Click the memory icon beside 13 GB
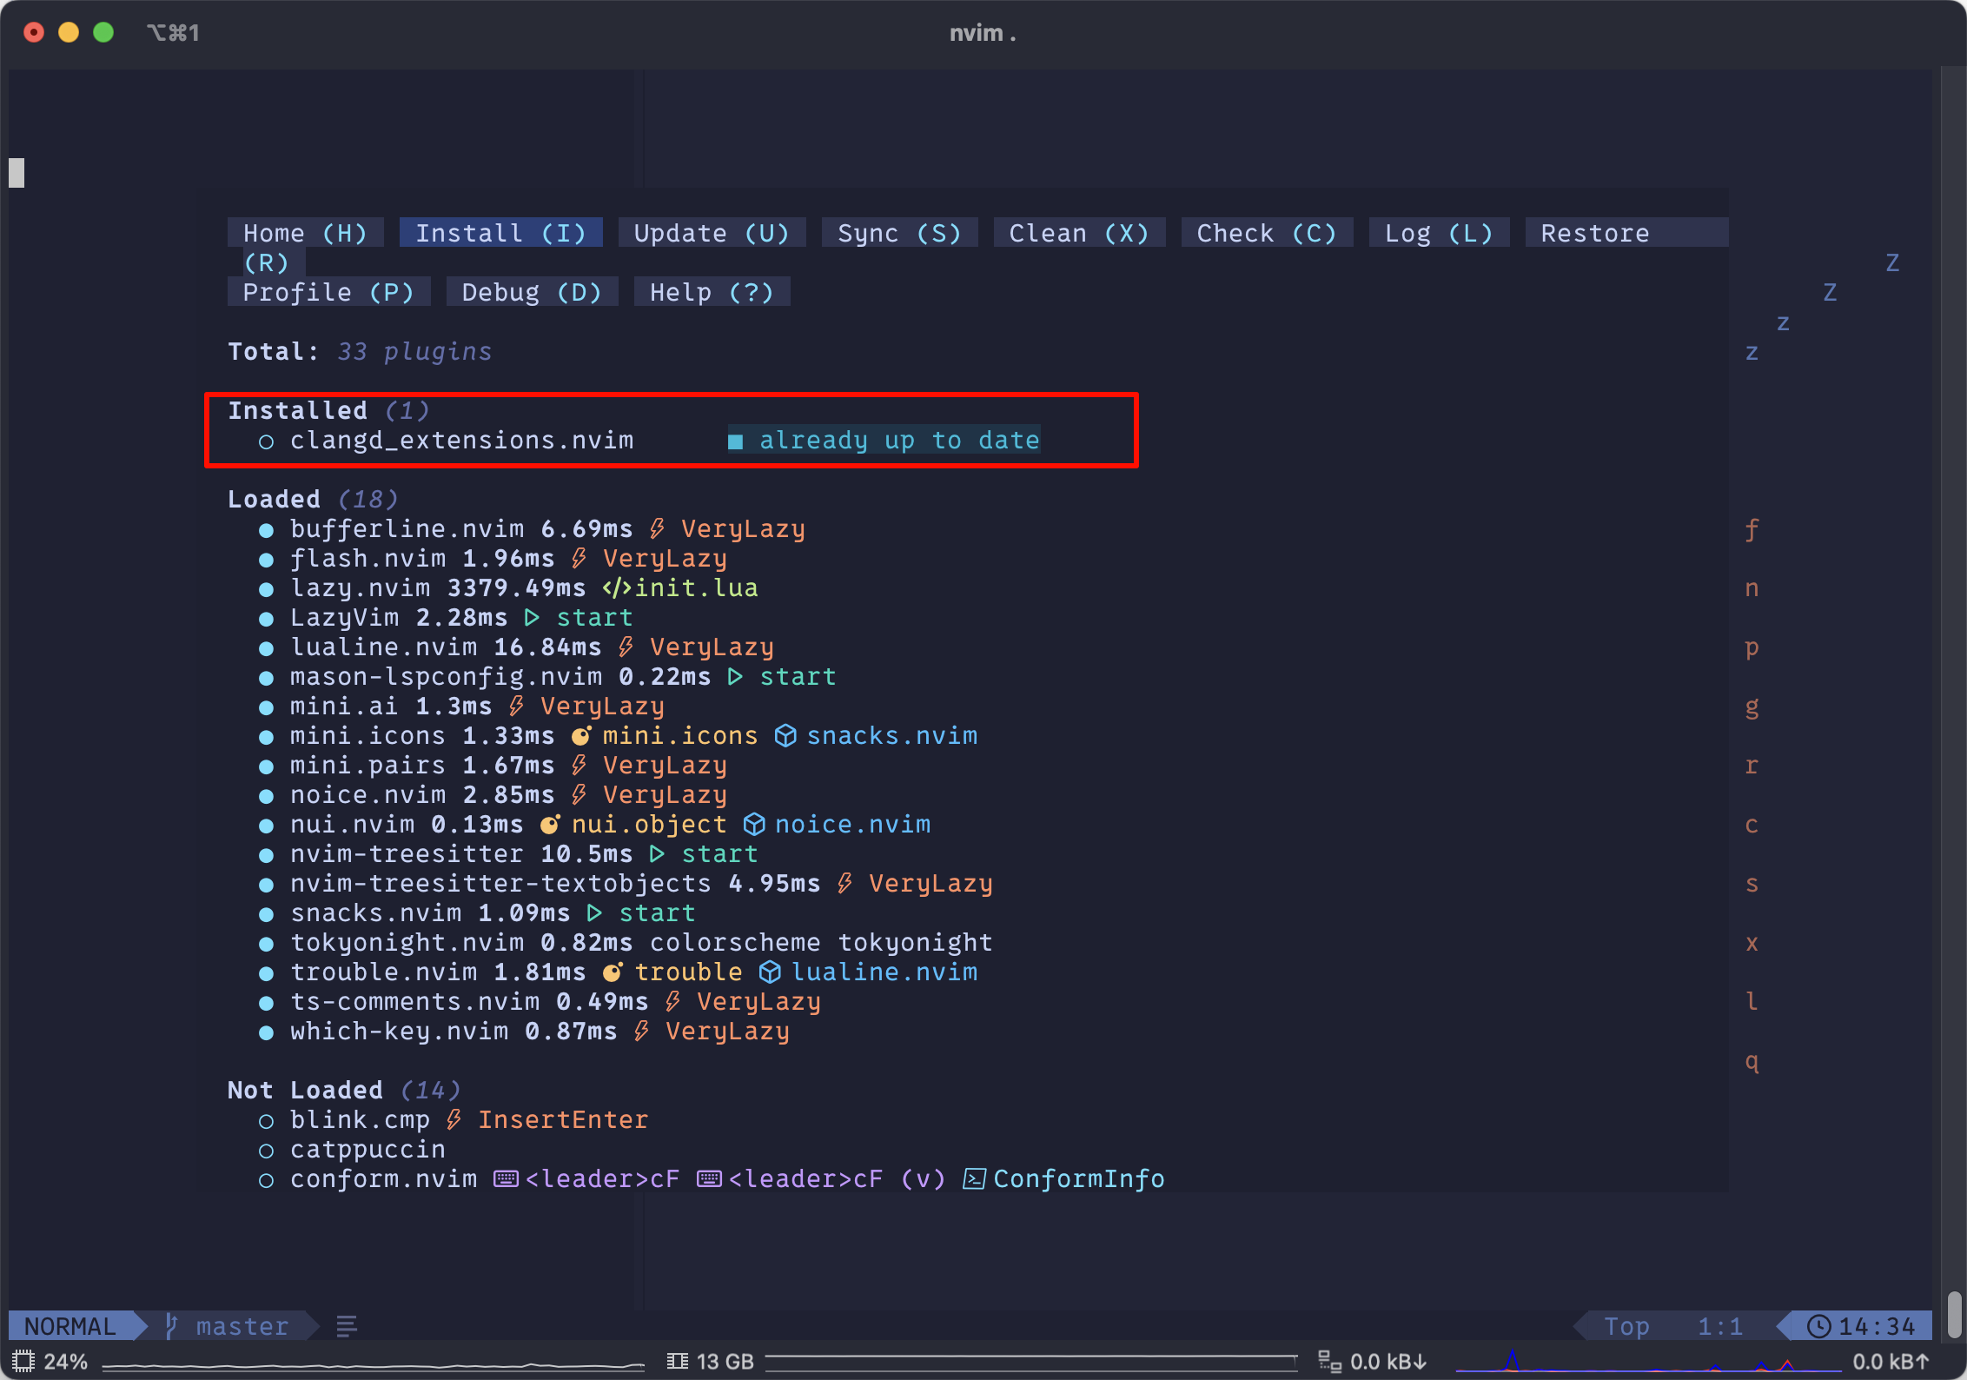Screen dimensions: 1967x1380 coord(678,1361)
